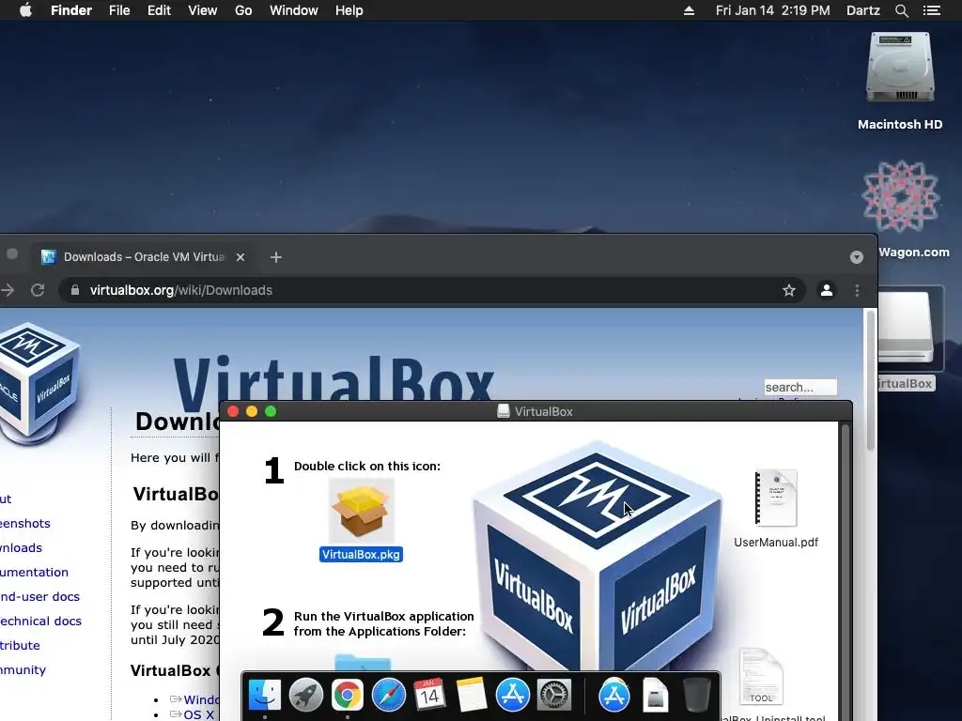Open Finder from the Dock
This screenshot has height=721, width=962.
(x=264, y=696)
